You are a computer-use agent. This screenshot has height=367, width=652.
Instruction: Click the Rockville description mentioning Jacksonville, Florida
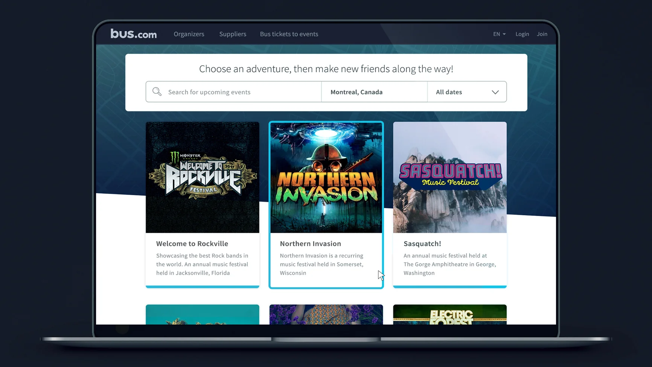point(203,264)
